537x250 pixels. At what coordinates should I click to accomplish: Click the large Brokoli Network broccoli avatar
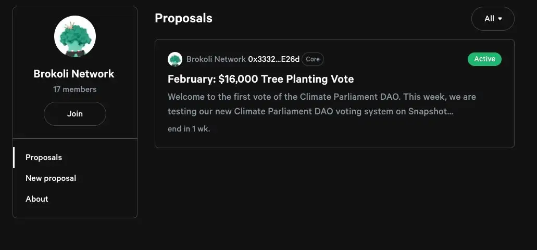coord(75,36)
